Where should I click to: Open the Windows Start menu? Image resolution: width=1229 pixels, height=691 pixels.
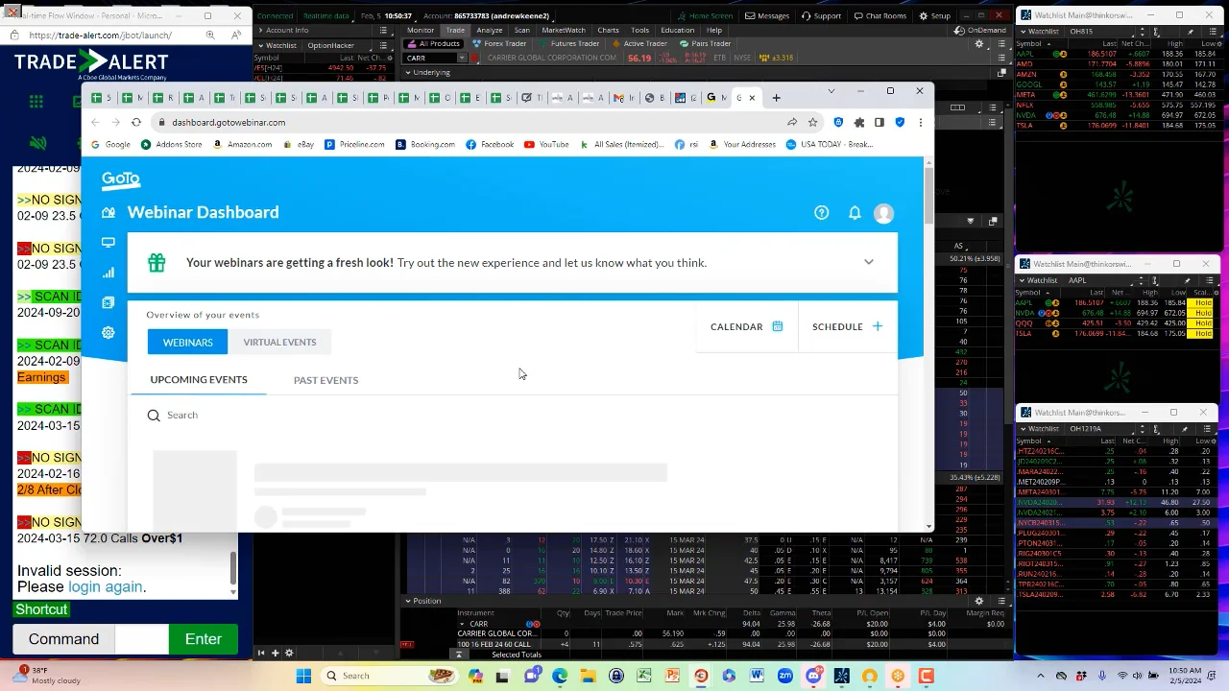303,676
